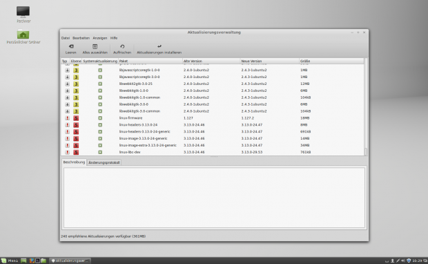Click warning type icon for linux-image-extra-3.13.0-24-generic
This screenshot has width=428, height=264.
point(67,145)
